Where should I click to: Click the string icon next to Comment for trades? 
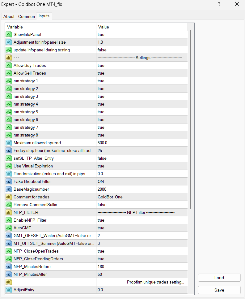tap(9, 197)
